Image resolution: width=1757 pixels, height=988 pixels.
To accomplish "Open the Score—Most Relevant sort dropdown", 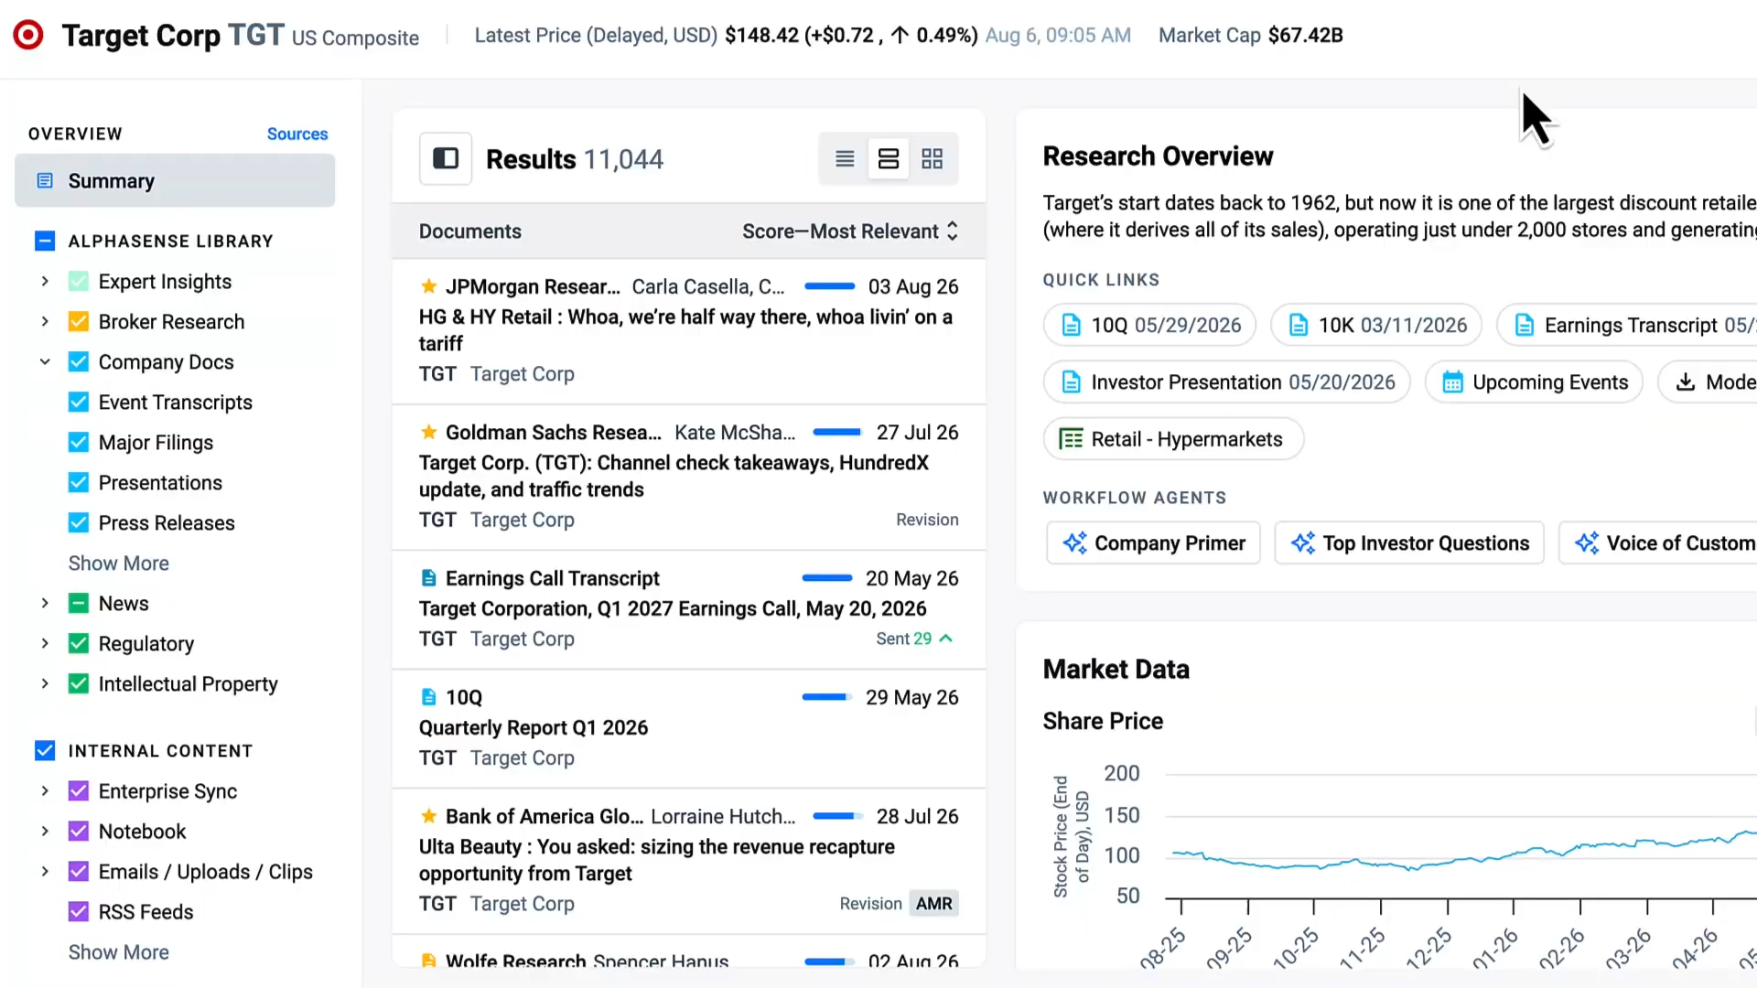I will (x=850, y=231).
